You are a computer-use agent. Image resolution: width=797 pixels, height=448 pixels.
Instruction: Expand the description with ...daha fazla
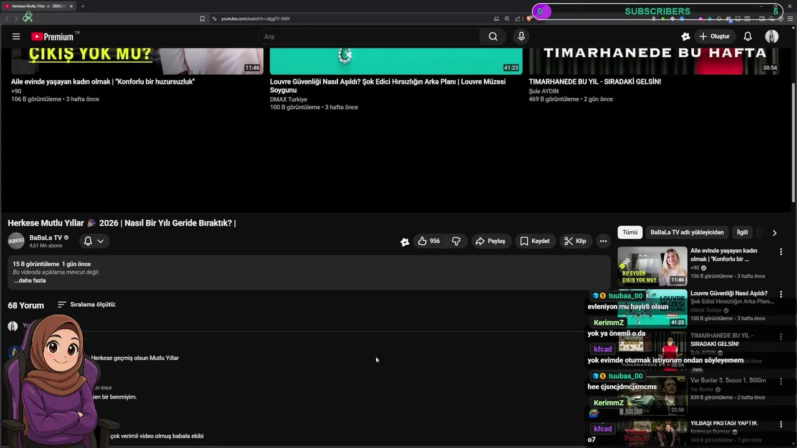point(30,281)
